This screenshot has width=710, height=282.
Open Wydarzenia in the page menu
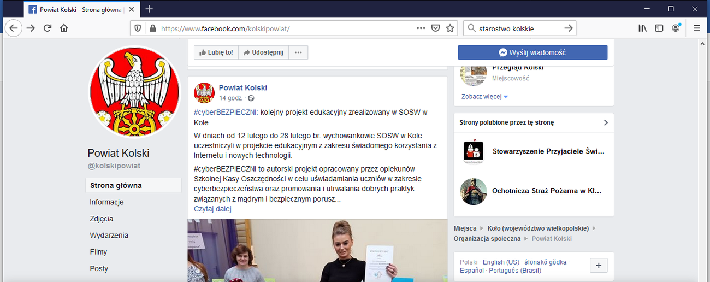point(109,236)
